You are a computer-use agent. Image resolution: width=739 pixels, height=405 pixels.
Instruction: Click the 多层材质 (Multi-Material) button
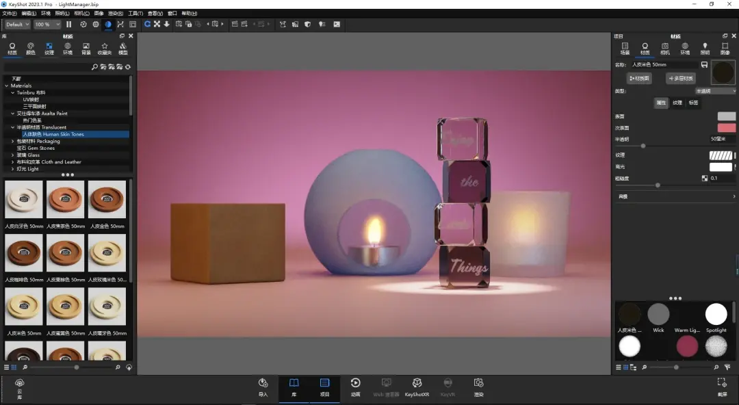click(681, 78)
